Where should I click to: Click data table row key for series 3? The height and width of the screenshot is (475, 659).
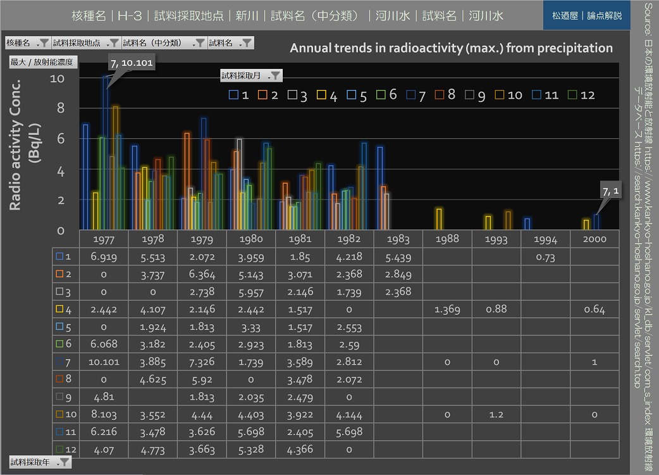(63, 291)
